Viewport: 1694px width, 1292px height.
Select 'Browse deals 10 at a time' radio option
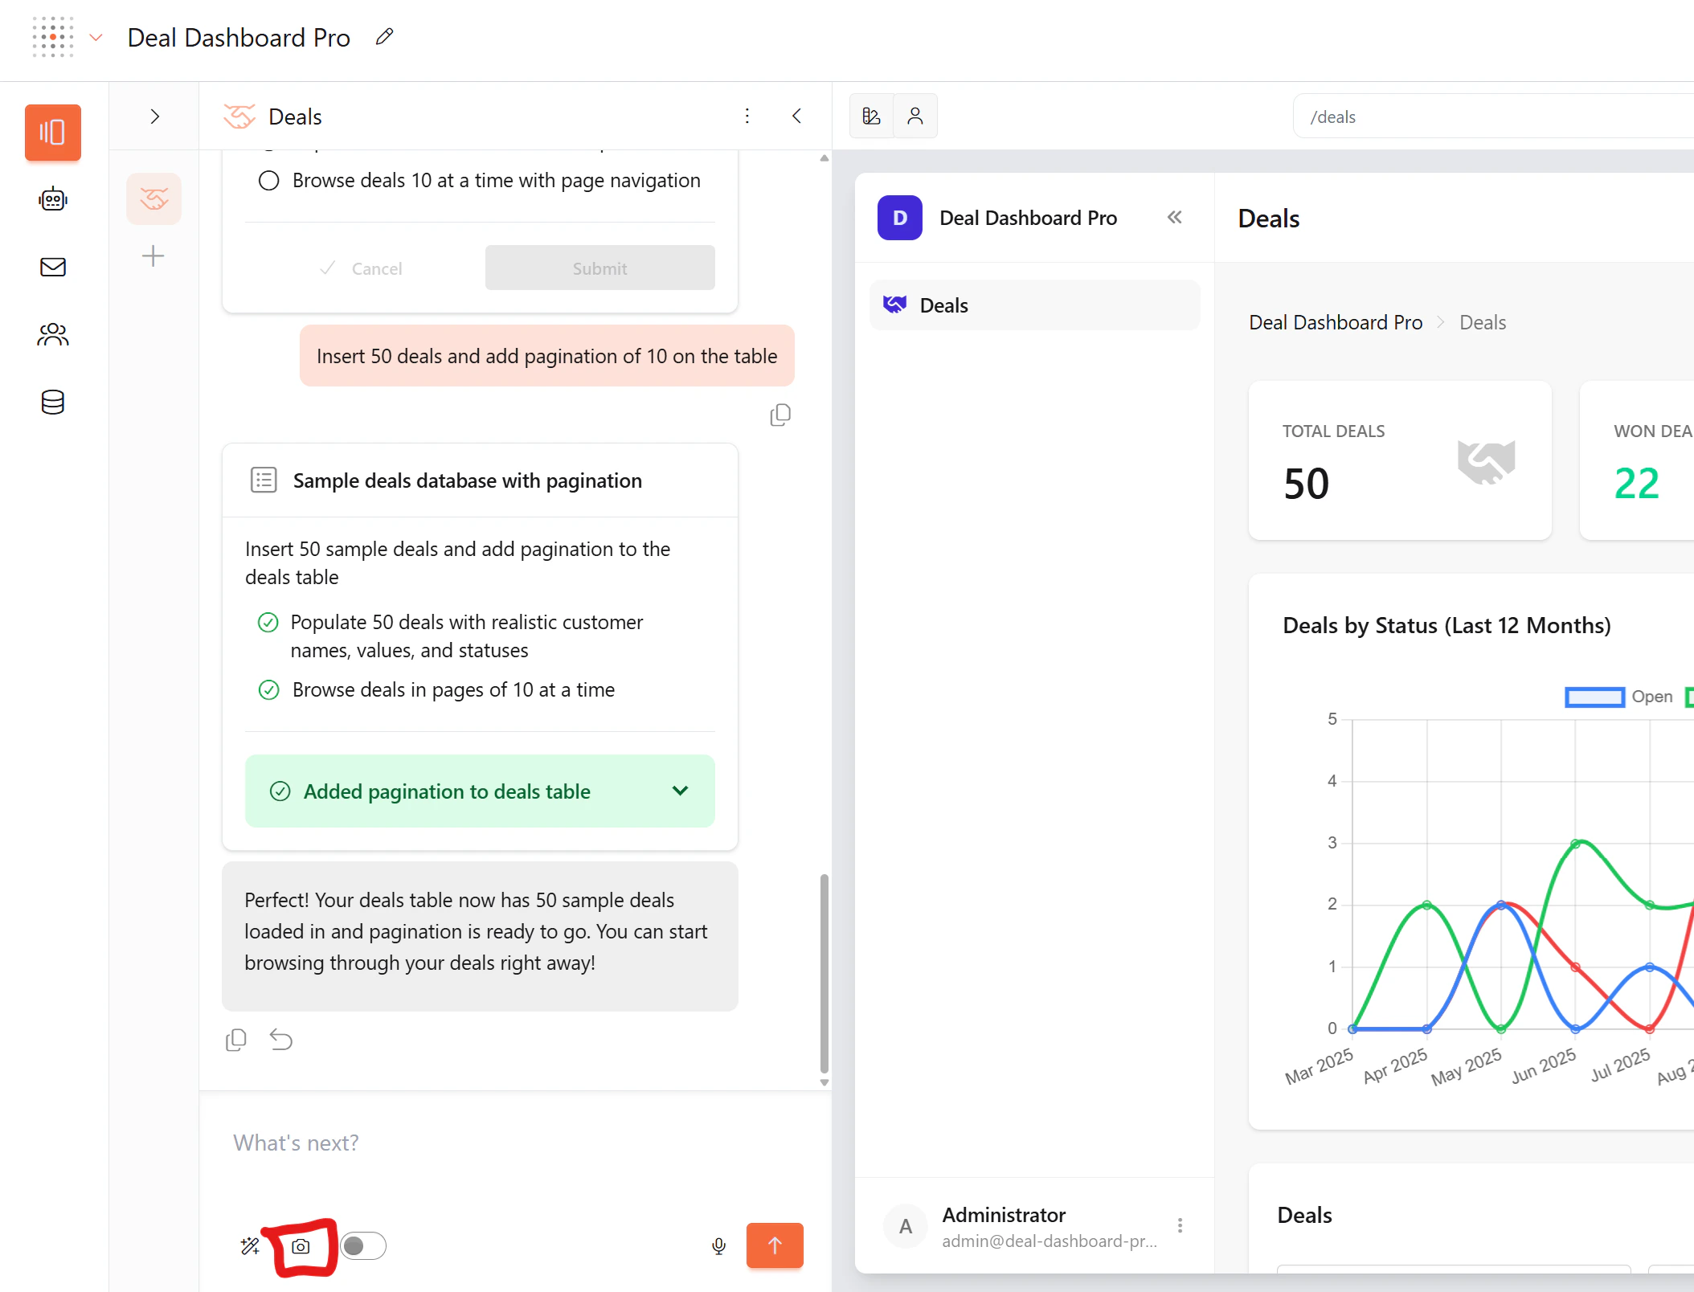[x=269, y=181]
